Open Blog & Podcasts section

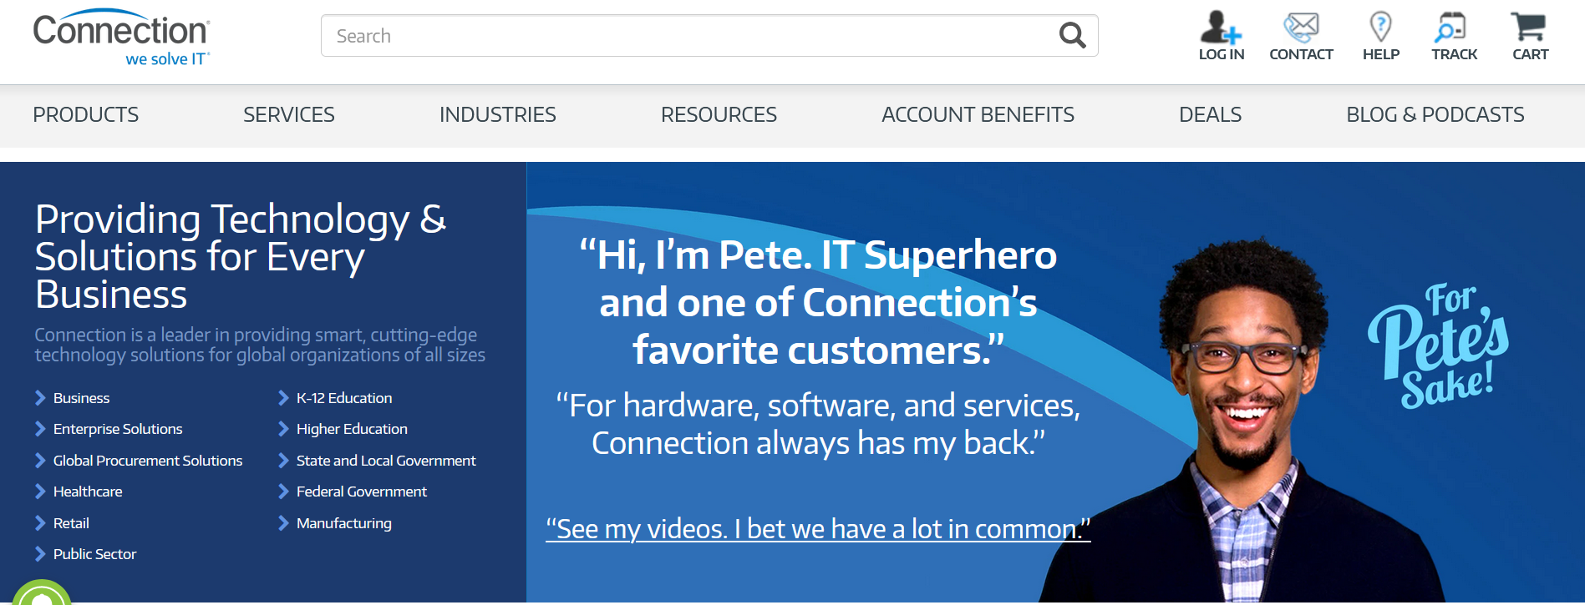(1435, 115)
